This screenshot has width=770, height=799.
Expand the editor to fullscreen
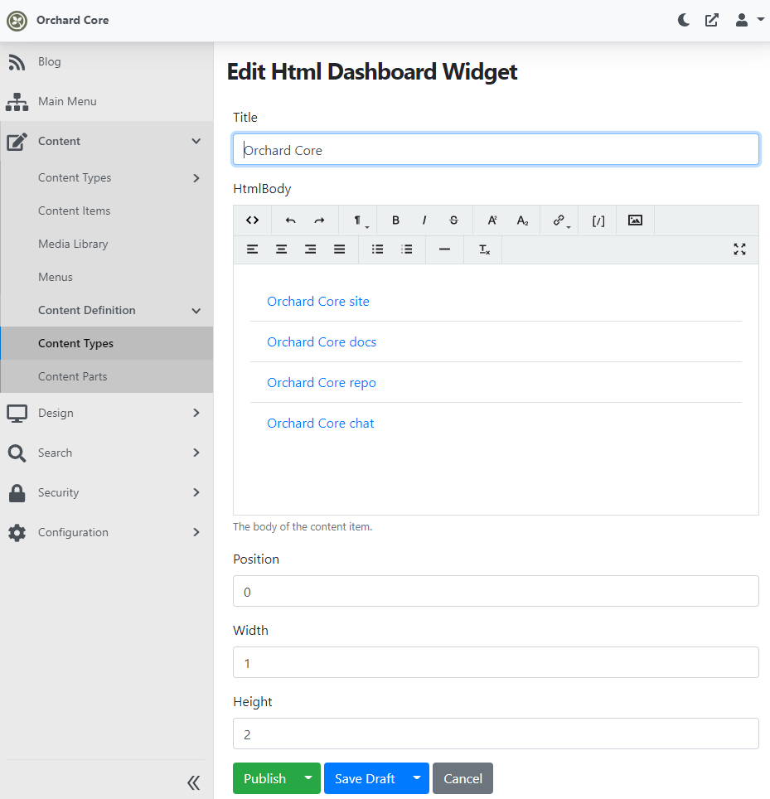click(739, 249)
